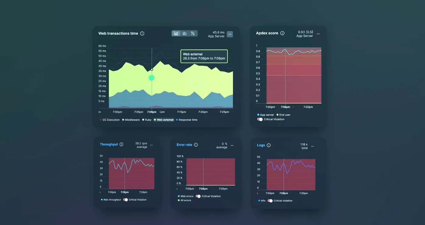Toggle Critical Violation switch in Error rate
Viewport: 425px width, 225px height.
click(198, 196)
